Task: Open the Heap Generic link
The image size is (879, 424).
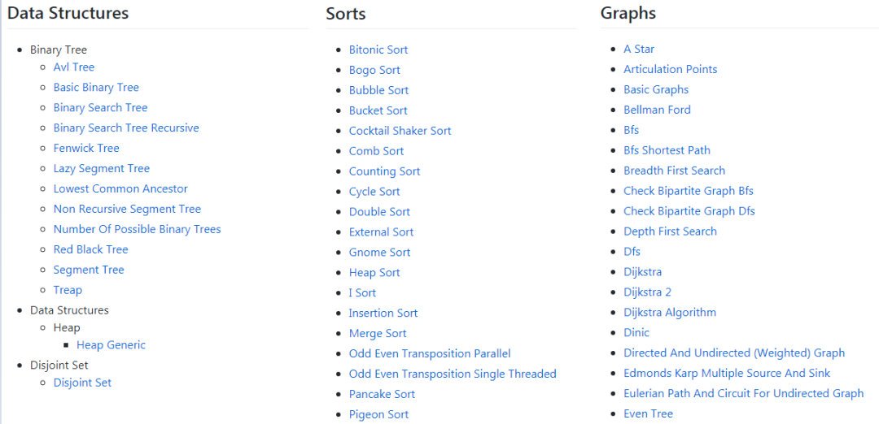Action: click(111, 345)
